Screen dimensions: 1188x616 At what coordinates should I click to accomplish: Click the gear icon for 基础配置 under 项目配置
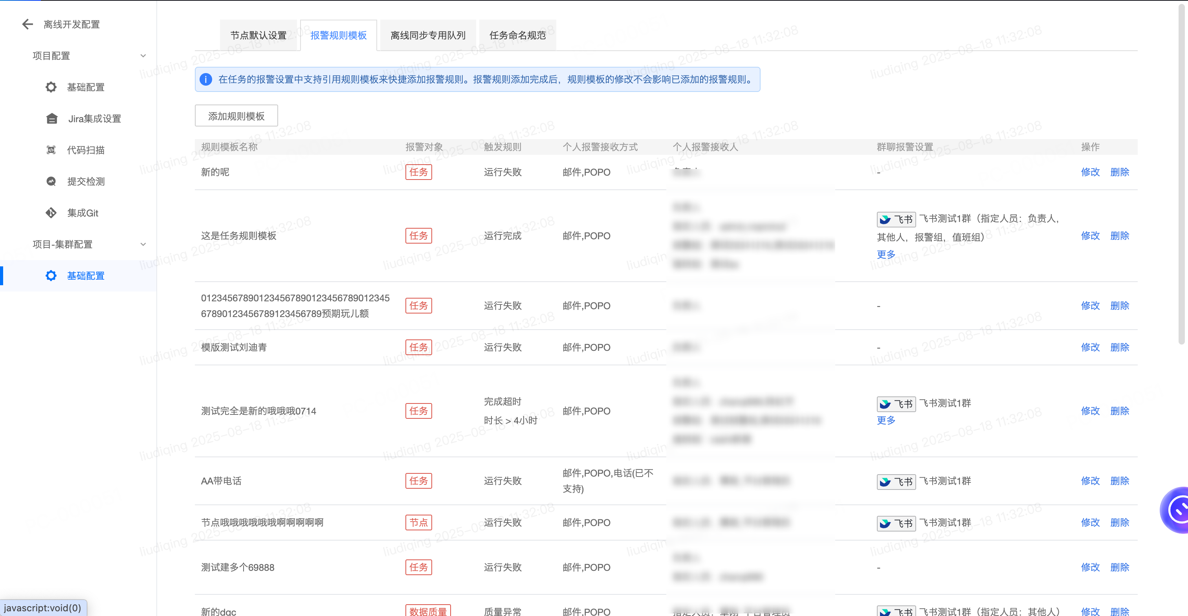point(51,87)
